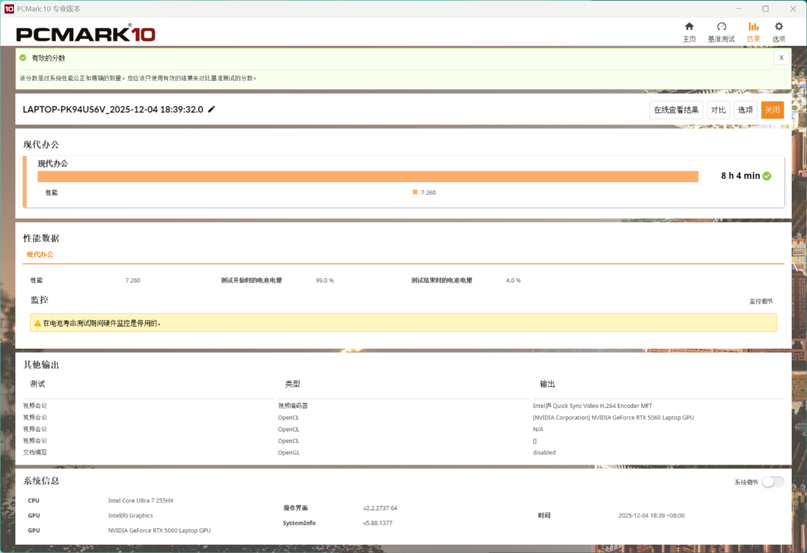The image size is (807, 553).
Task: Click 在线查看结果 to view result online
Action: (676, 110)
